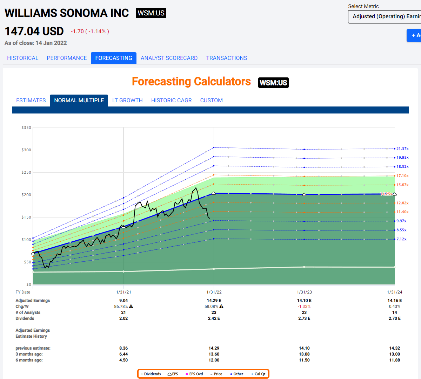The image size is (421, 379).
Task: Click the blue '+ A' button
Action: coord(414,35)
